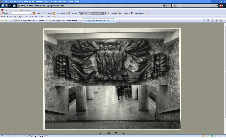Click the Google toolbar logo
The height and width of the screenshot is (138, 226).
(x=4, y=13)
